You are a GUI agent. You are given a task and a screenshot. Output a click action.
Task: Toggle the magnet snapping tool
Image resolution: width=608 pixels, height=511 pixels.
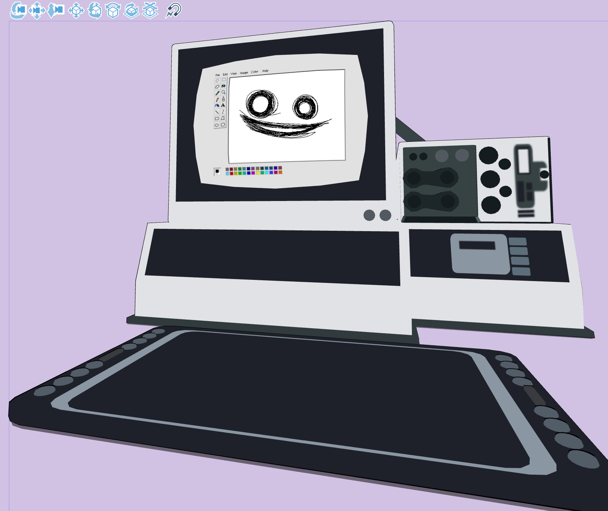[173, 10]
